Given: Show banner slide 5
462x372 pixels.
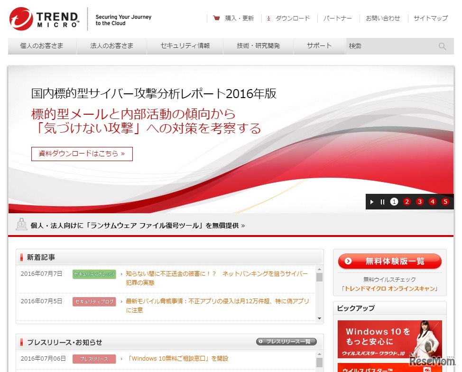Looking at the screenshot, I should click(445, 201).
